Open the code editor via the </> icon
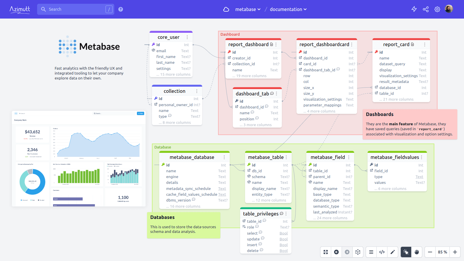Image resolution: width=464 pixels, height=261 pixels. (x=382, y=252)
